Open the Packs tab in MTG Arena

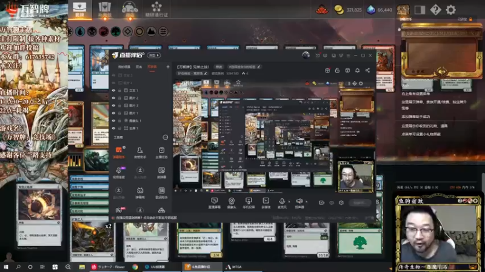104,10
